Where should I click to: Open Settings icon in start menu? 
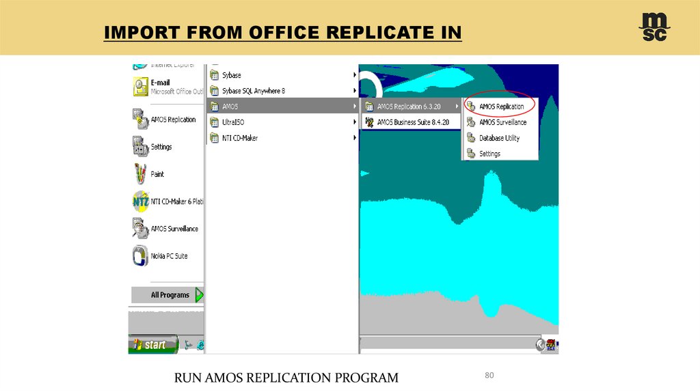click(x=140, y=147)
